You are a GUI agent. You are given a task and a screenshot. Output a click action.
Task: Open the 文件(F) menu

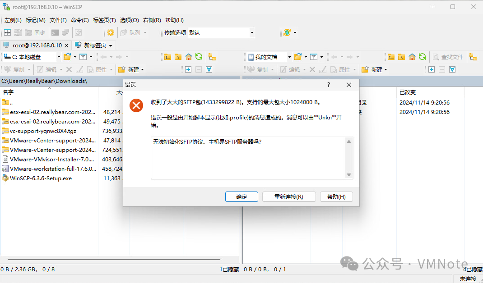pos(58,20)
